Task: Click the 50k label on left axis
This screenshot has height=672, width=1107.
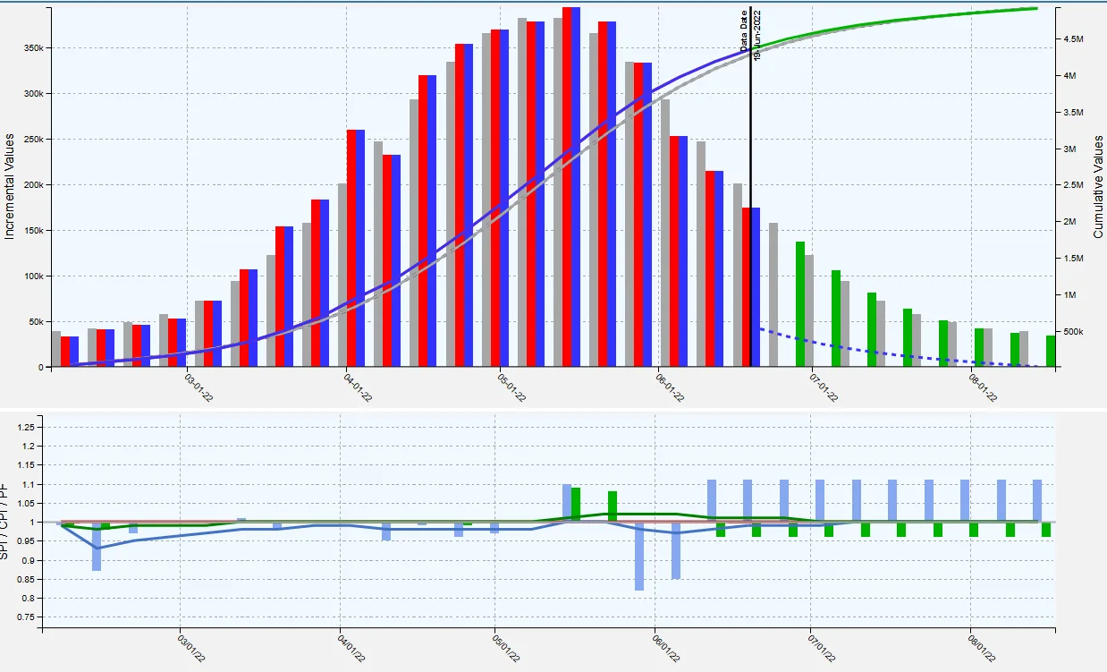Action: (35, 321)
